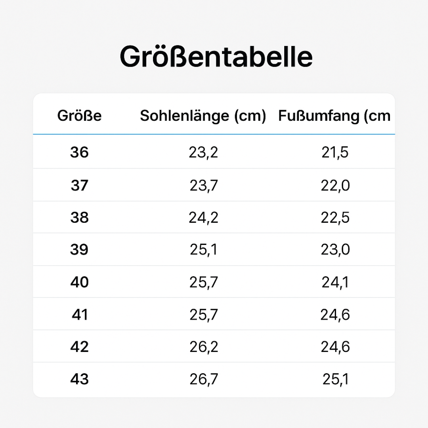Pick the size 42 cell

tap(79, 347)
